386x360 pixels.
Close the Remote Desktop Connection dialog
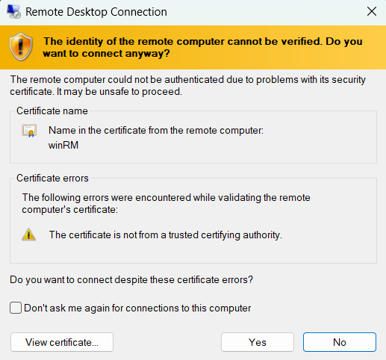click(372, 11)
